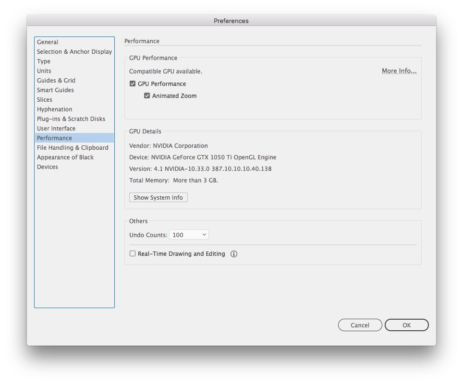Disable the GPU Performance checkbox

point(133,84)
